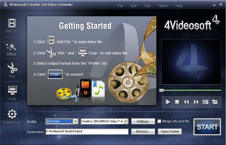Click the video preview area
226x145 pixels.
point(191,62)
